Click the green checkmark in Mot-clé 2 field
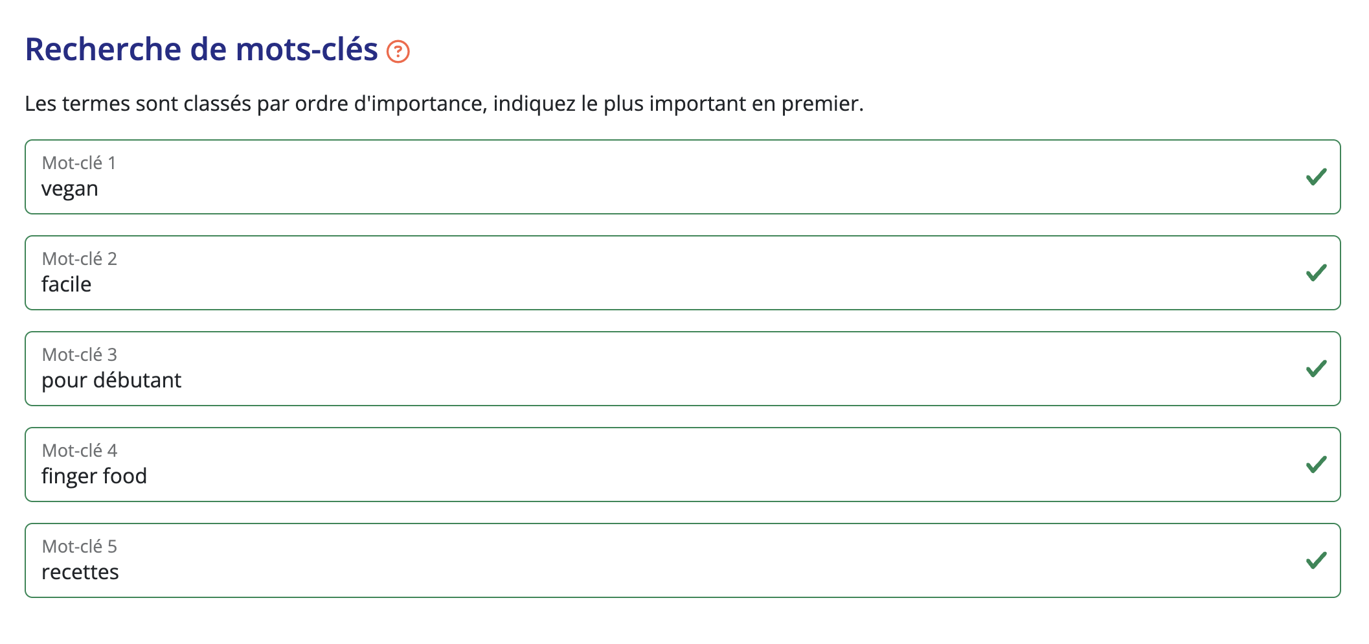Screen dimensions: 1369x644 [1316, 273]
